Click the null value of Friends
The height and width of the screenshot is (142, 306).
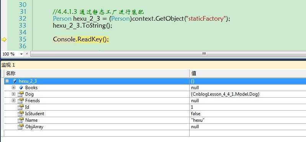pos(195,101)
